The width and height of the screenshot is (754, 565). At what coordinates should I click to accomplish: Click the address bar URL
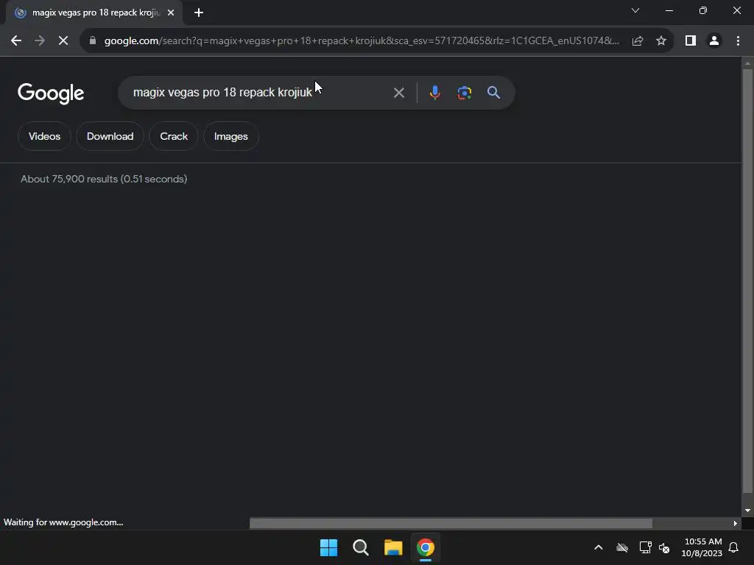[x=362, y=41]
